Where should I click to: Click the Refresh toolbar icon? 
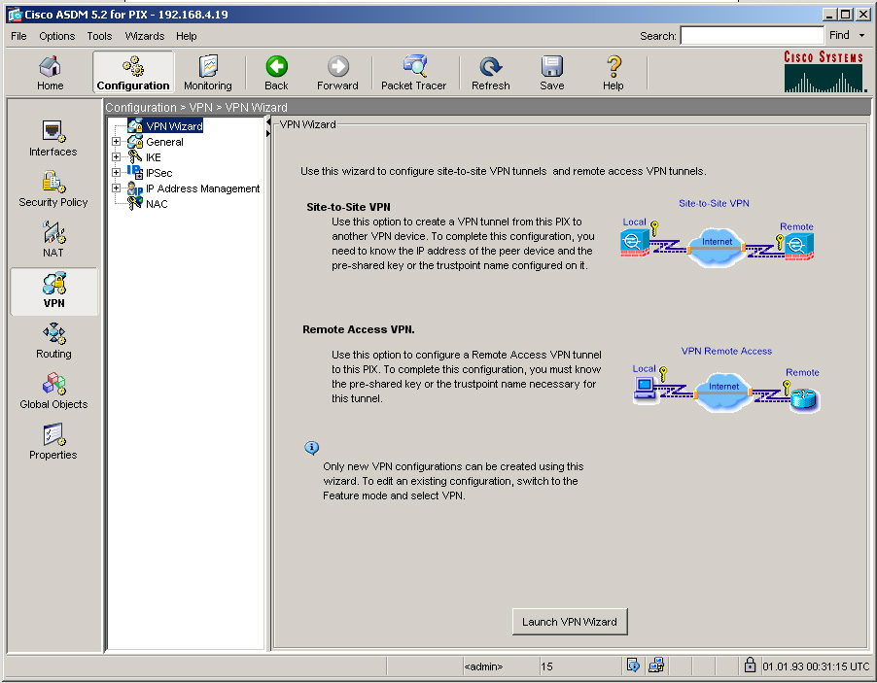coord(490,73)
